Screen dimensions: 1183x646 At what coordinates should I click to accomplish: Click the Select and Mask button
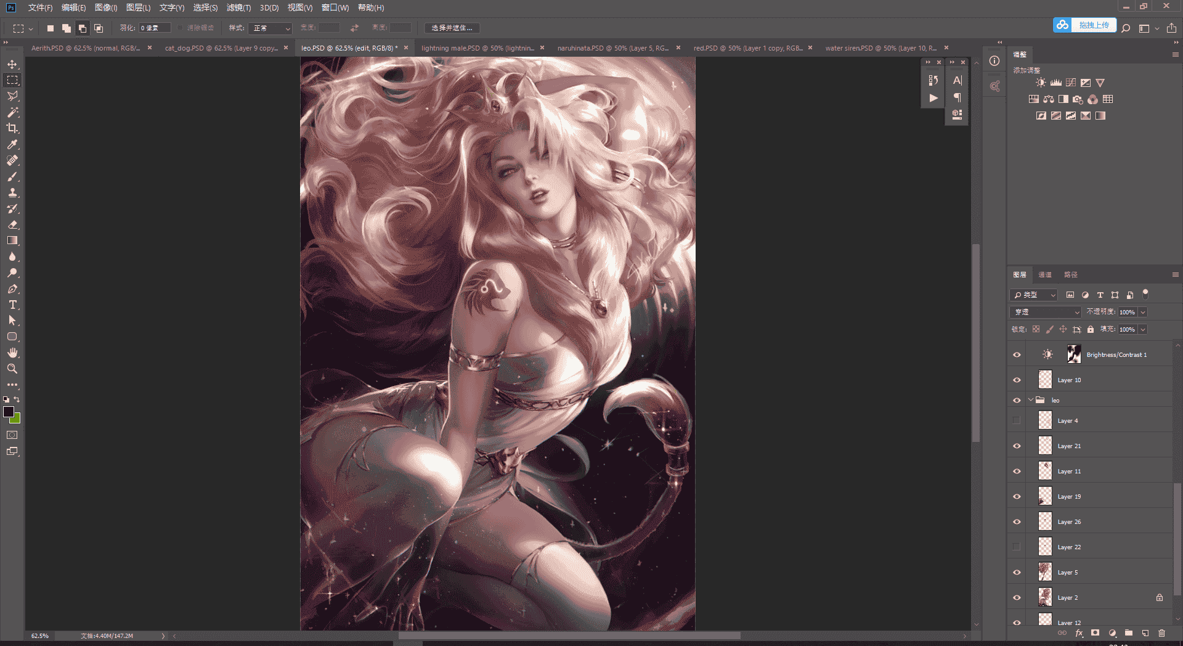coord(452,28)
